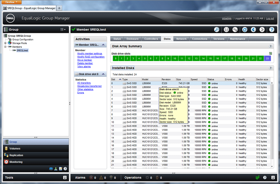Click Modify RAID configuration link

pyautogui.click(x=91, y=57)
